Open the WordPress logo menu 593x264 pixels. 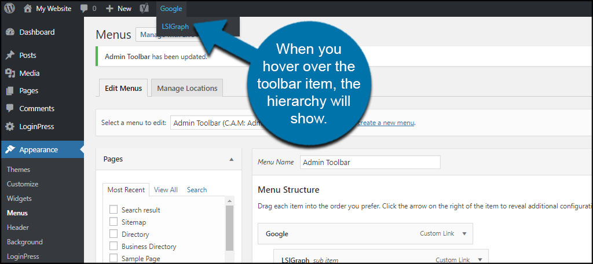pyautogui.click(x=10, y=8)
